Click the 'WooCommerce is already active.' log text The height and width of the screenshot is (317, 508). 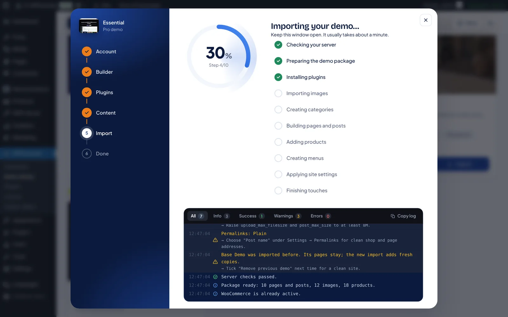(261, 294)
